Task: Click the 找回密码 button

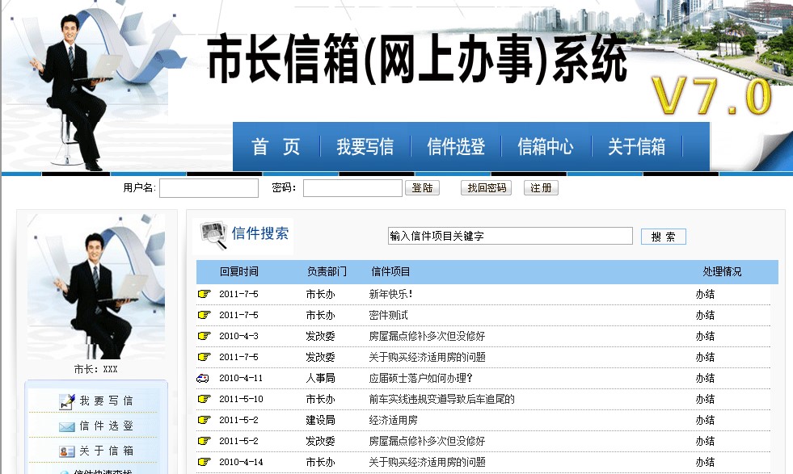Action: pos(487,188)
